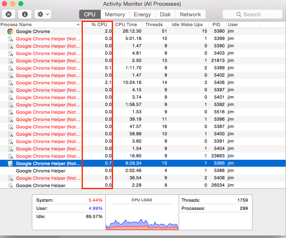The width and height of the screenshot is (286, 238).
Task: Select helper process with PID 5396
Action: coord(143,119)
